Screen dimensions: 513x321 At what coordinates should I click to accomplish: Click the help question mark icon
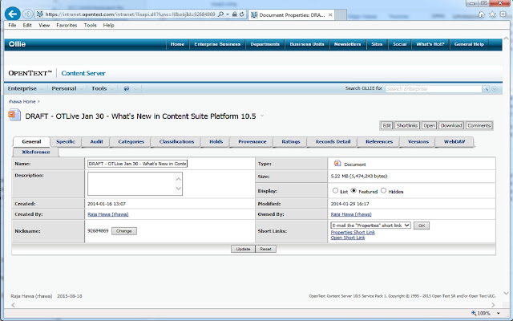[x=127, y=89]
